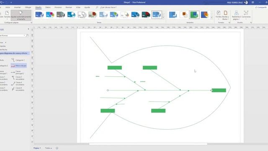
Task: Apply the white outline-only theme
Action: [x=82, y=15]
